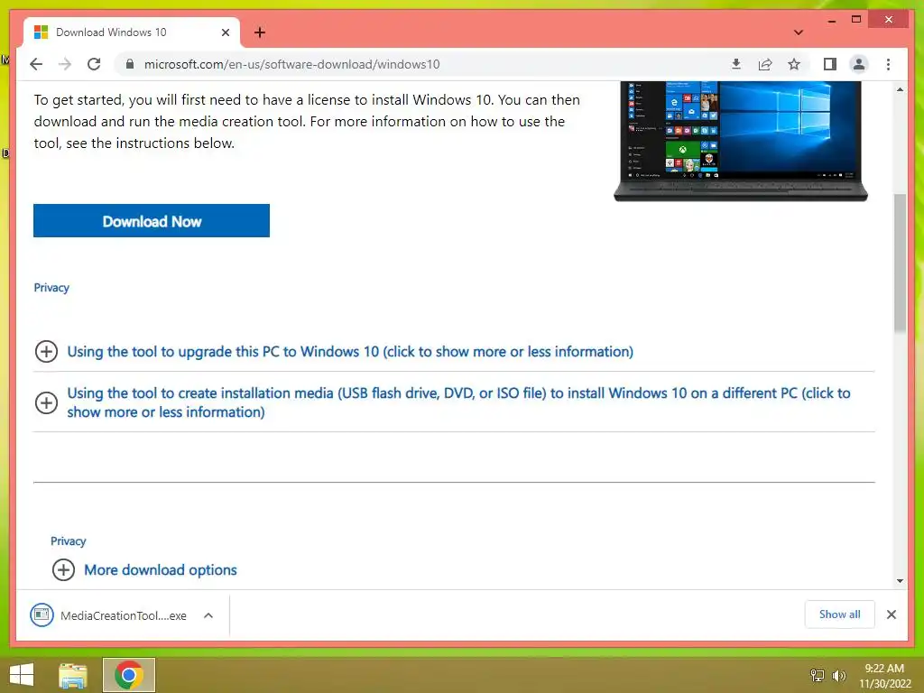Viewport: 924px width, 693px height.
Task: Open the Windows Start button
Action: (x=22, y=675)
